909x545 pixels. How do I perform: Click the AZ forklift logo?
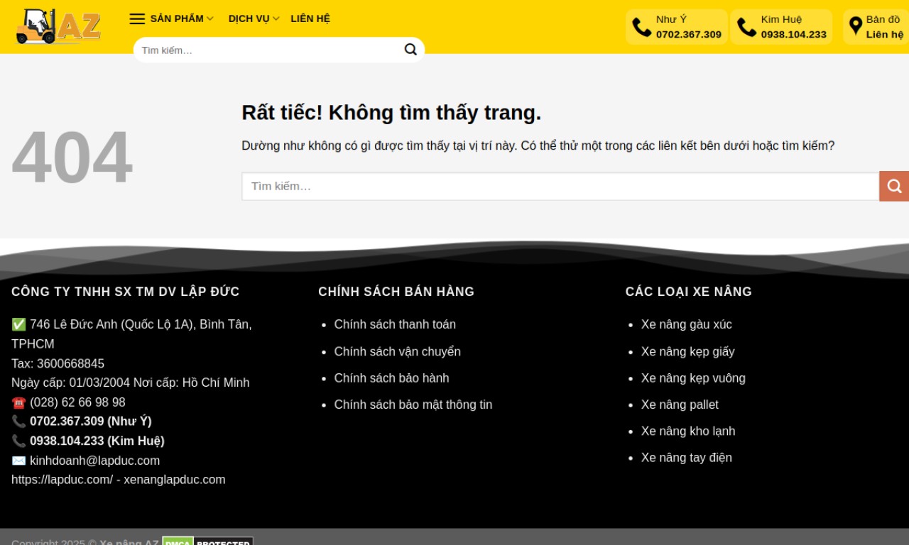(58, 26)
